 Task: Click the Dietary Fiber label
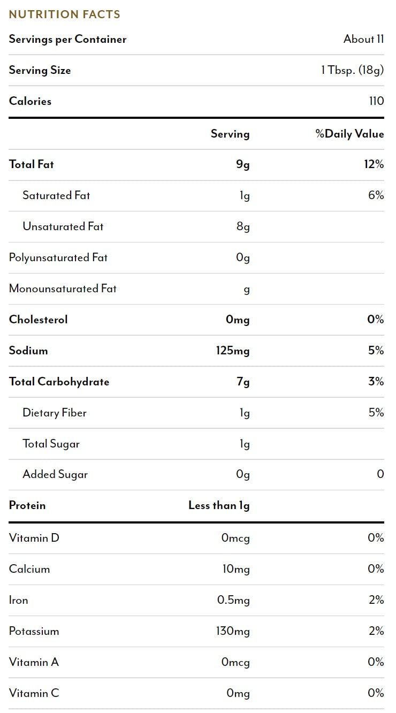click(55, 413)
